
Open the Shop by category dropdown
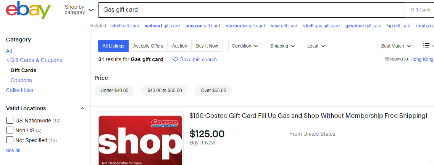tap(79, 10)
